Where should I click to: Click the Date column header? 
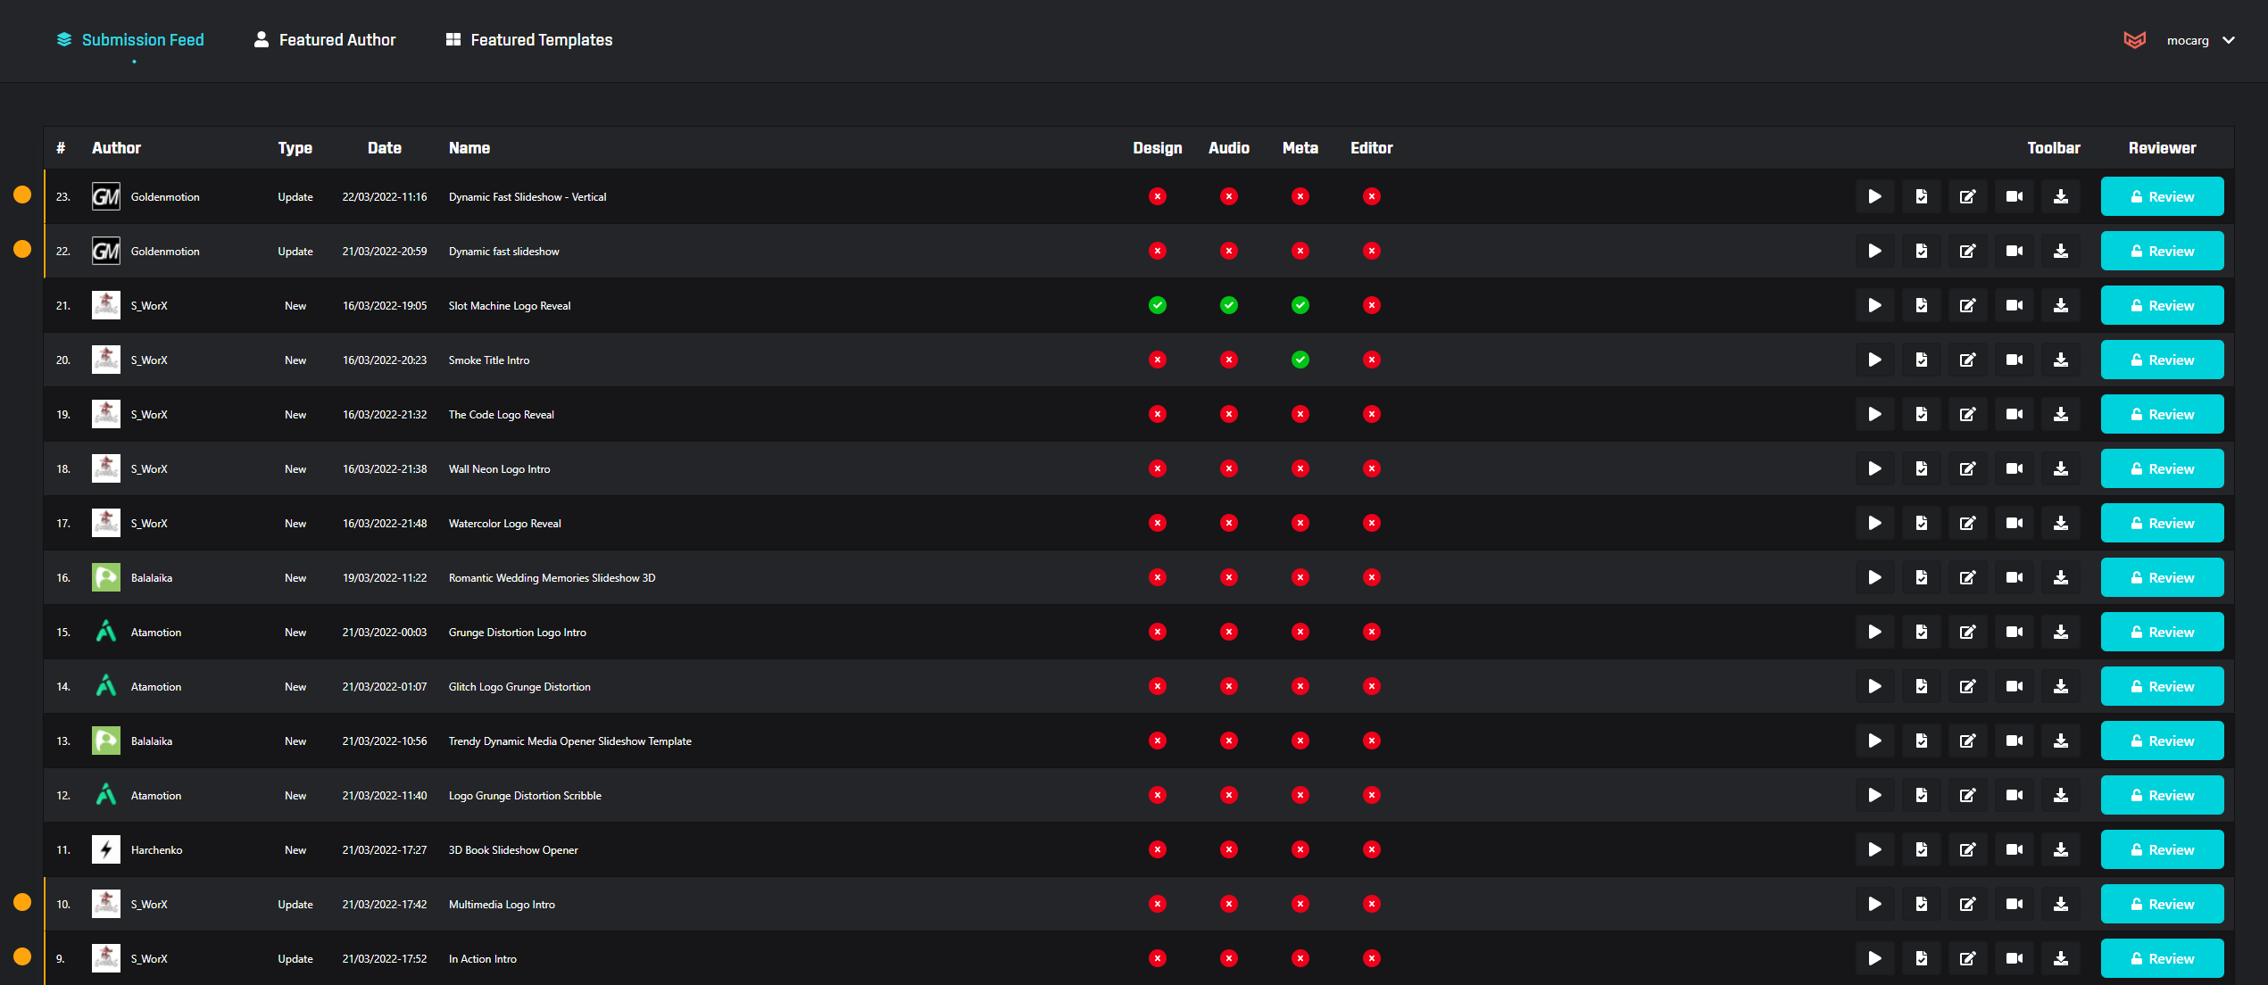(384, 148)
